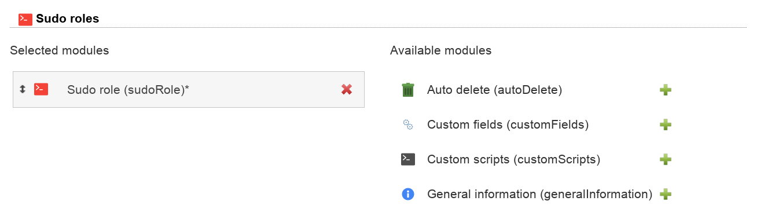Screen dimensions: 764x219
Task: Select the Auto delete (autoDelete) label
Action: tap(495, 90)
